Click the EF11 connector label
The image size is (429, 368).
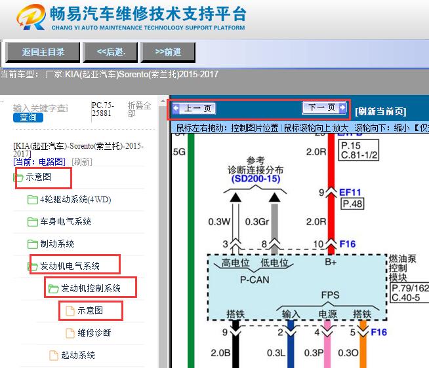point(350,193)
